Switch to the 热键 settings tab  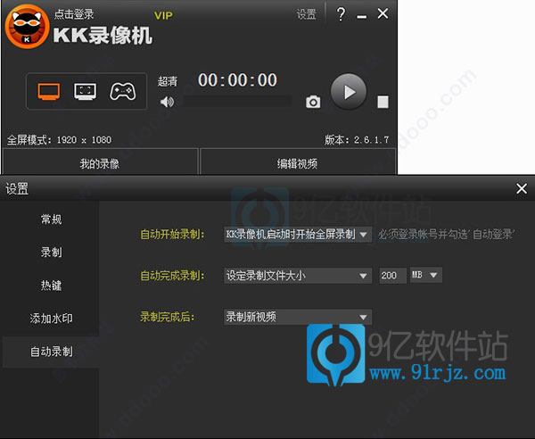coord(51,286)
